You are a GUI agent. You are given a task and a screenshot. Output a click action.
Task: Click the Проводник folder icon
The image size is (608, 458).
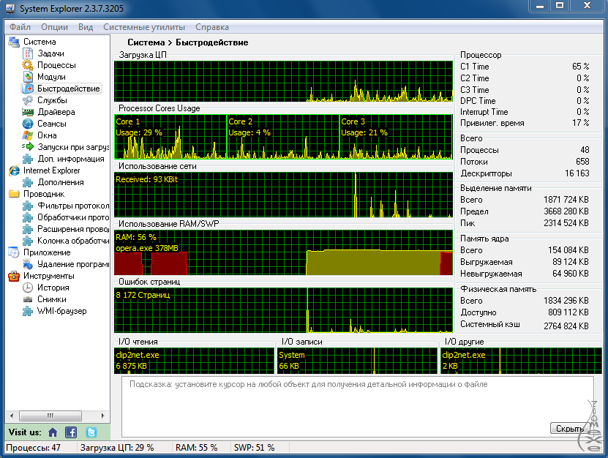pyautogui.click(x=14, y=194)
